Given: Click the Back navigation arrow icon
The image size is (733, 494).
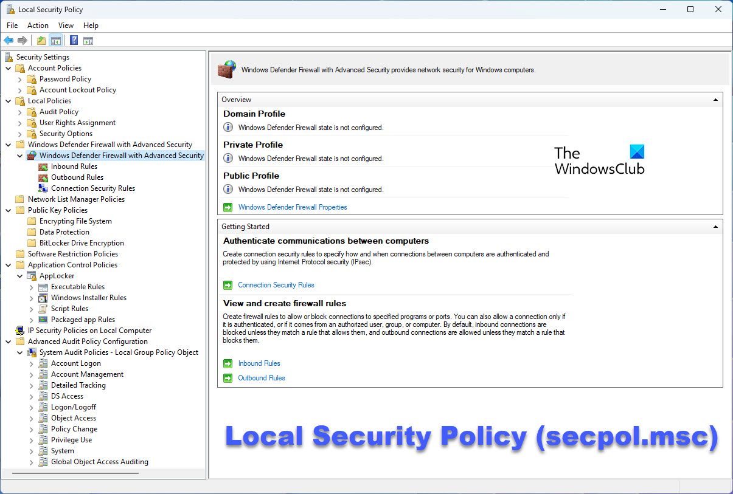Looking at the screenshot, I should 9,40.
